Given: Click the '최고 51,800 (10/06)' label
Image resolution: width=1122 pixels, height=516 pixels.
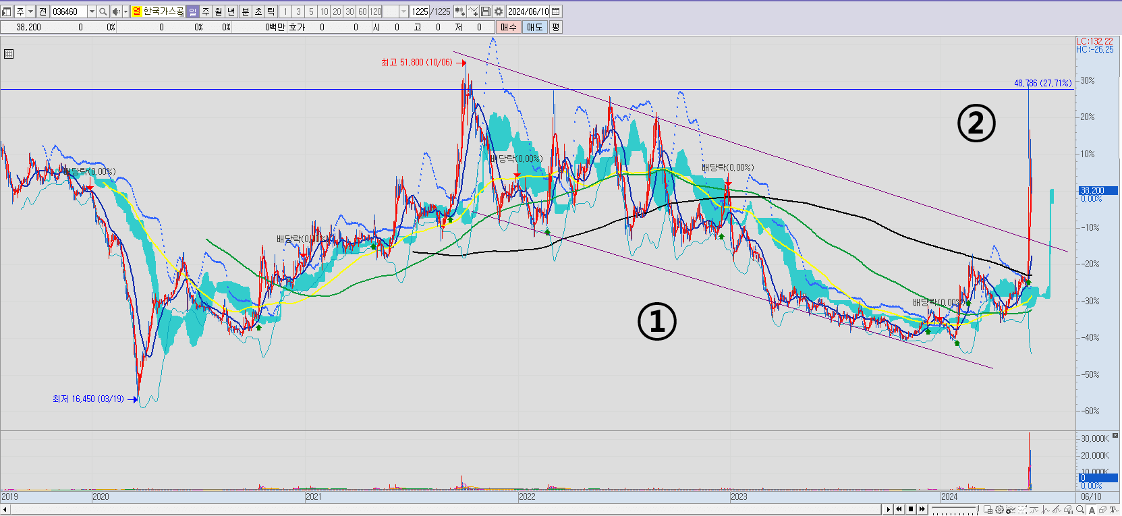Looking at the screenshot, I should pos(416,62).
